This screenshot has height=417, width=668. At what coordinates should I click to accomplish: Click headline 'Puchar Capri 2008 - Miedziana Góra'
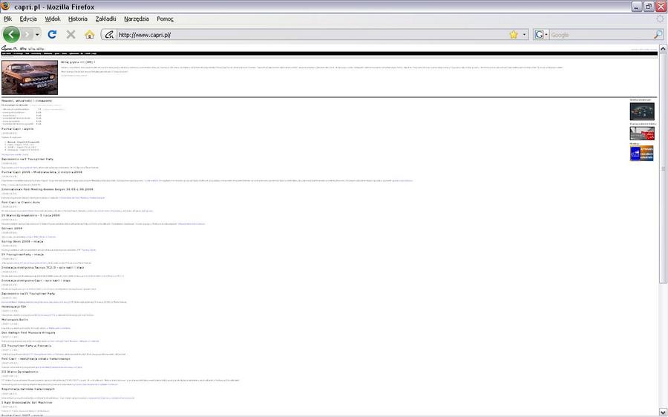(x=42, y=171)
